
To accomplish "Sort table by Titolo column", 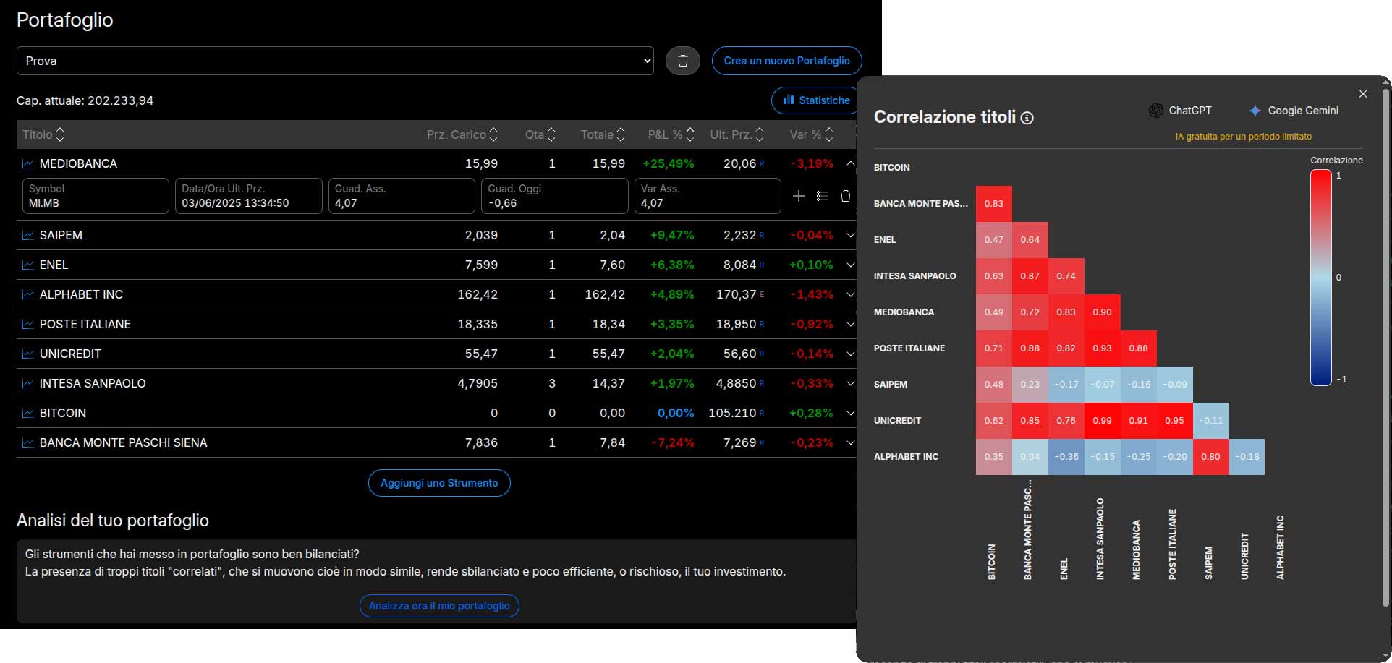I will coord(43,134).
